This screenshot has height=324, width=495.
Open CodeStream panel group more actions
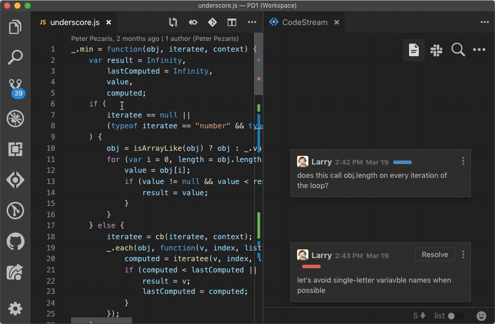click(485, 22)
